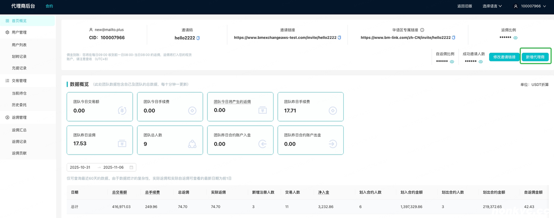Click the user avatar icon in header
Screen dimensions: 554x218
click(515, 6)
